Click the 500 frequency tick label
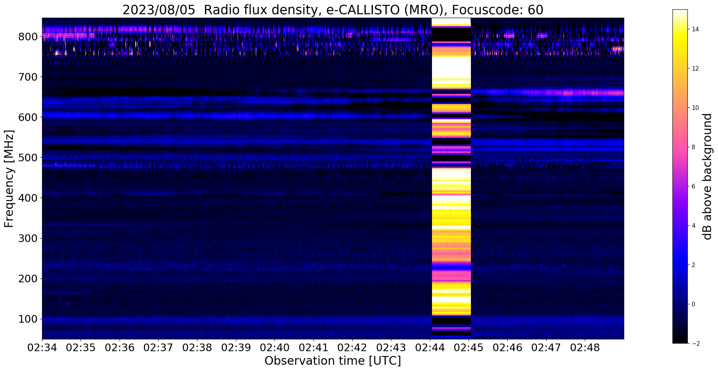Image resolution: width=718 pixels, height=371 pixels. click(x=27, y=158)
